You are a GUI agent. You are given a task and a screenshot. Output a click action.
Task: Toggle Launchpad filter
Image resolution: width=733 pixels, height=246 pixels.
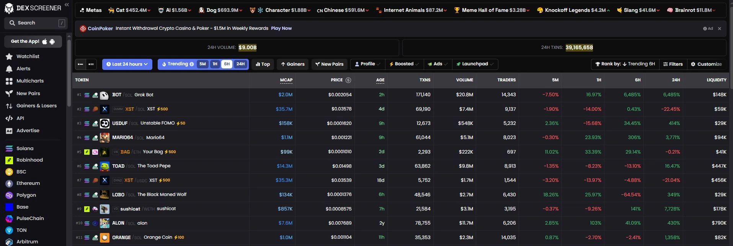(x=475, y=64)
